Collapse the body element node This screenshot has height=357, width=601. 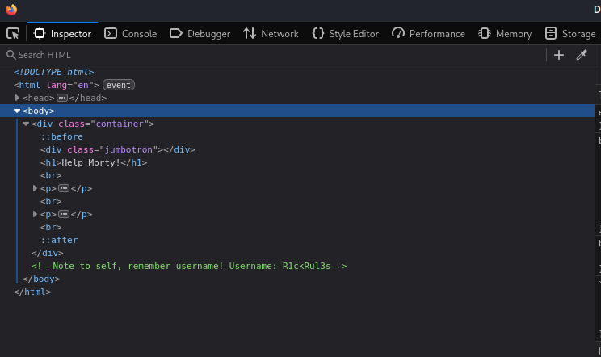[x=17, y=111]
